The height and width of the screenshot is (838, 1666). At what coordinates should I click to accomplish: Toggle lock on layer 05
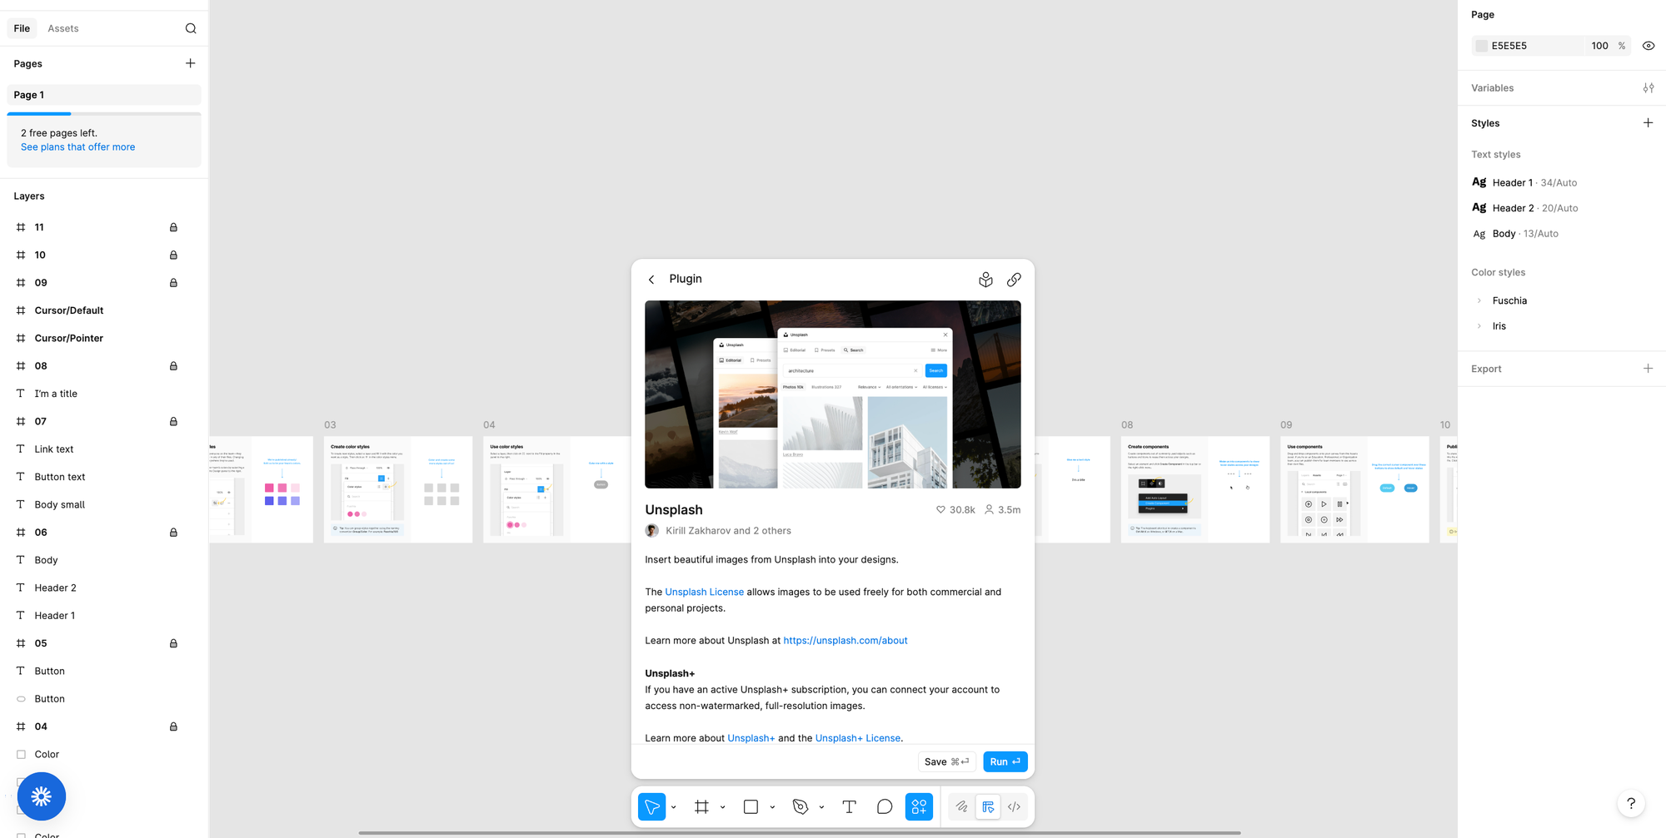173,643
